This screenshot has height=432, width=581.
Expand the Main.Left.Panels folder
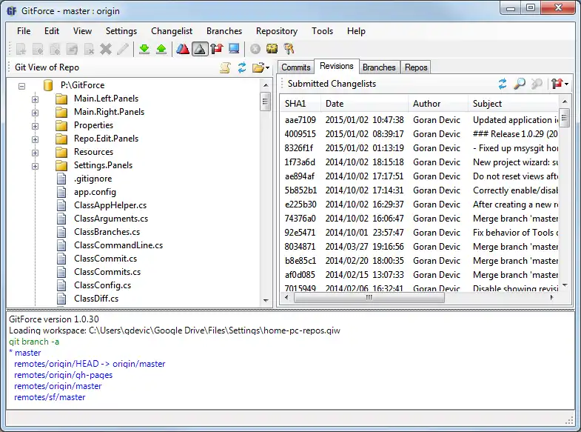pos(36,99)
